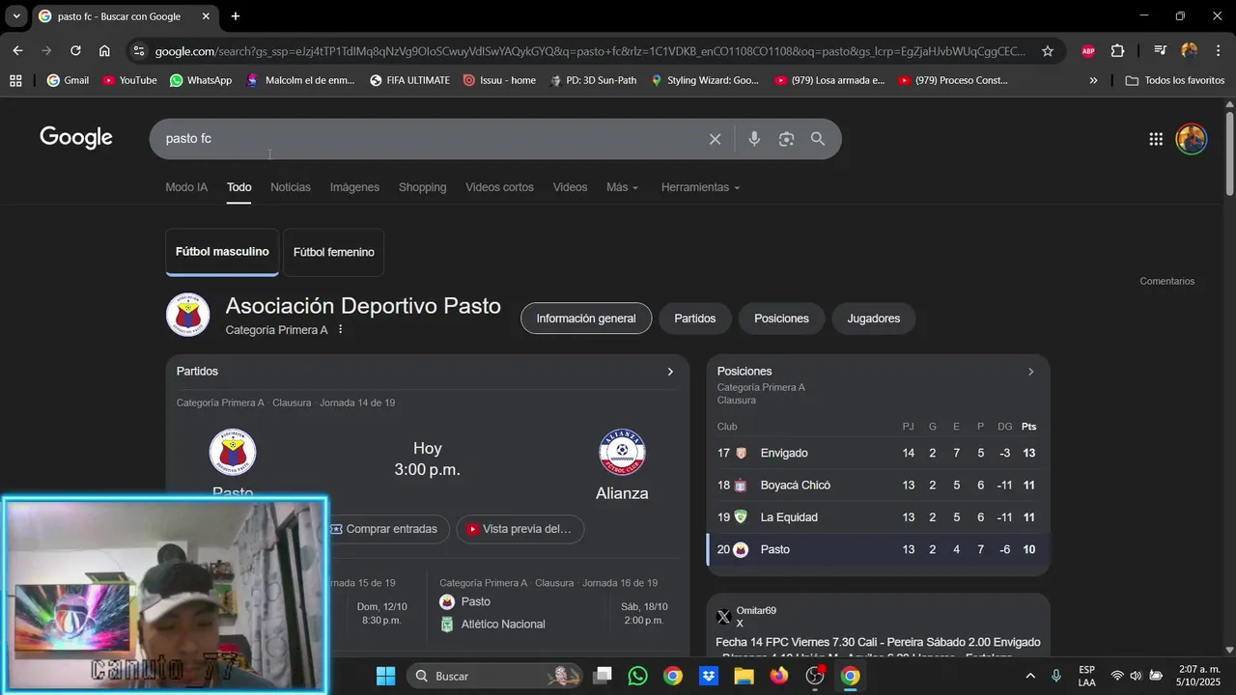This screenshot has width=1236, height=695.
Task: Open the X icon on Omitar69 post
Action: (723, 617)
